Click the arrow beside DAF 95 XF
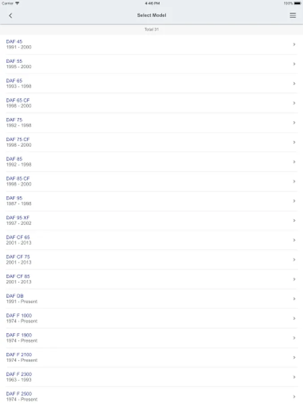This screenshot has width=303, height=405. click(294, 220)
